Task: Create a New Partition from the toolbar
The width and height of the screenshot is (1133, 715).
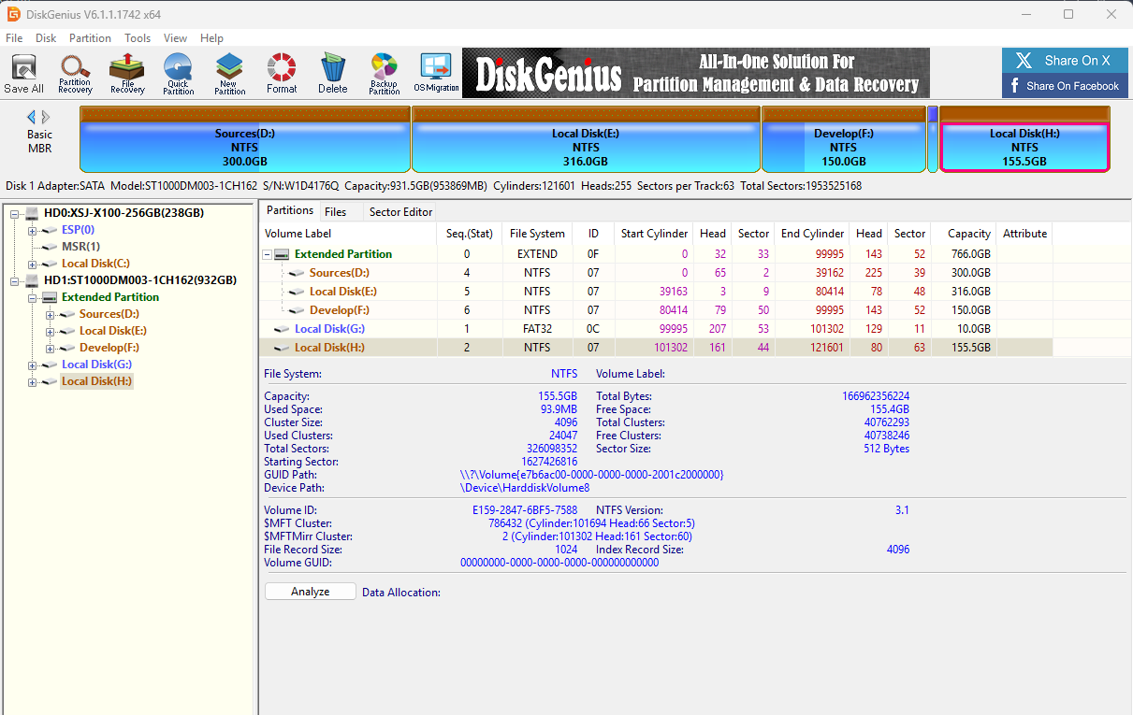Action: pyautogui.click(x=229, y=74)
